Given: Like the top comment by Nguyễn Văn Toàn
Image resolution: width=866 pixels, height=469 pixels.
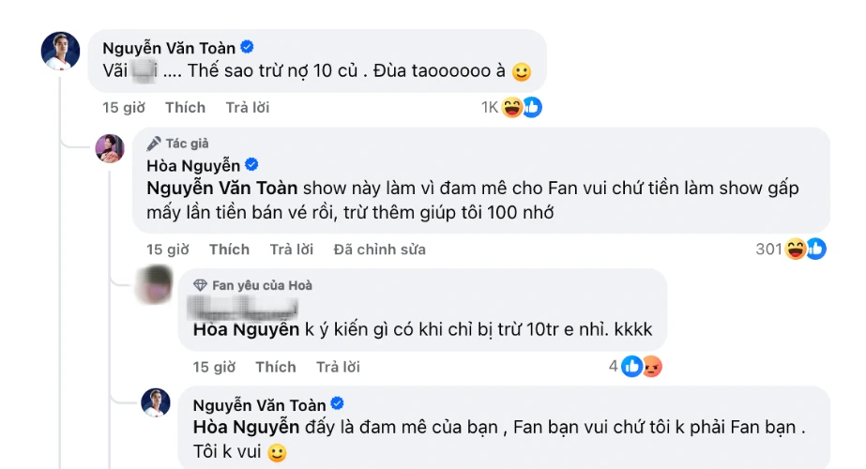Looking at the screenshot, I should [185, 108].
